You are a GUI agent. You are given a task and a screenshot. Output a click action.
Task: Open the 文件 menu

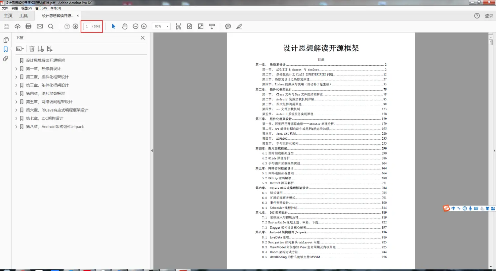pos(5,8)
